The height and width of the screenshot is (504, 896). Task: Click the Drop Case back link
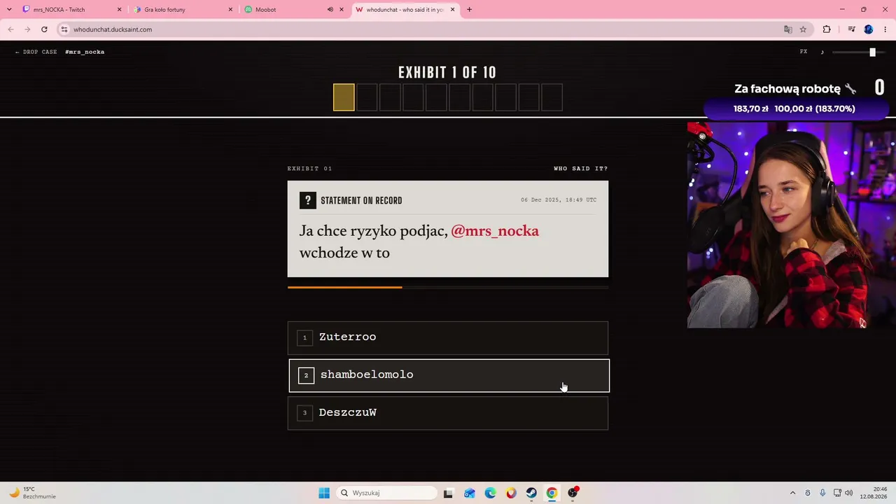[x=36, y=52]
